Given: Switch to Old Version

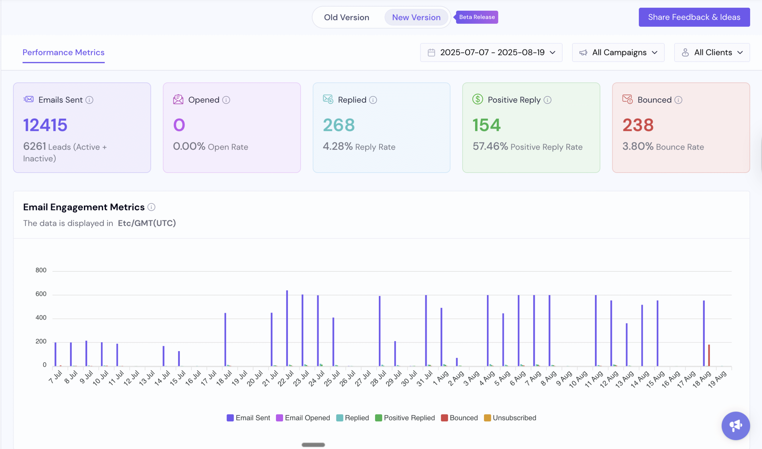Looking at the screenshot, I should tap(346, 17).
